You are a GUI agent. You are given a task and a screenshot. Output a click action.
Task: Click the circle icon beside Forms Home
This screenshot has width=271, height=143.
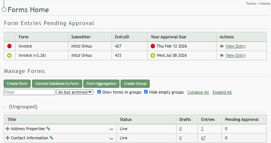pyautogui.click(x=4, y=10)
